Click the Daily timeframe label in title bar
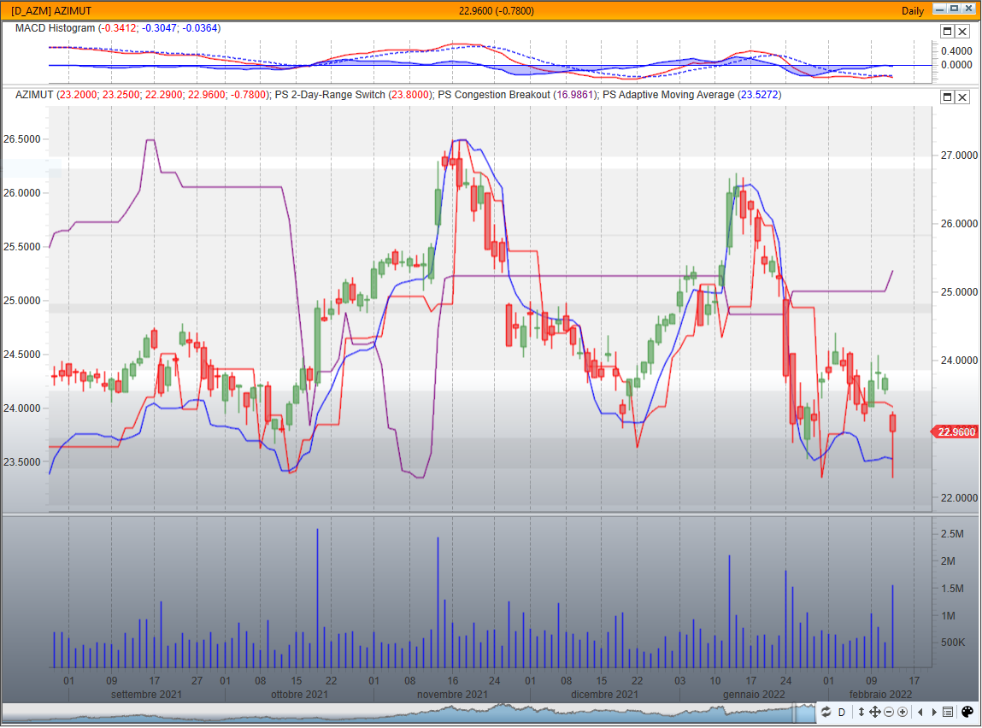This screenshot has width=982, height=728. (x=913, y=10)
